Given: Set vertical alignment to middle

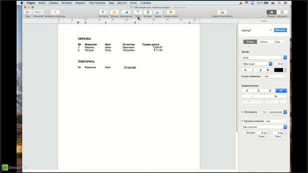Looking at the screenshot, I should [x=264, y=102].
